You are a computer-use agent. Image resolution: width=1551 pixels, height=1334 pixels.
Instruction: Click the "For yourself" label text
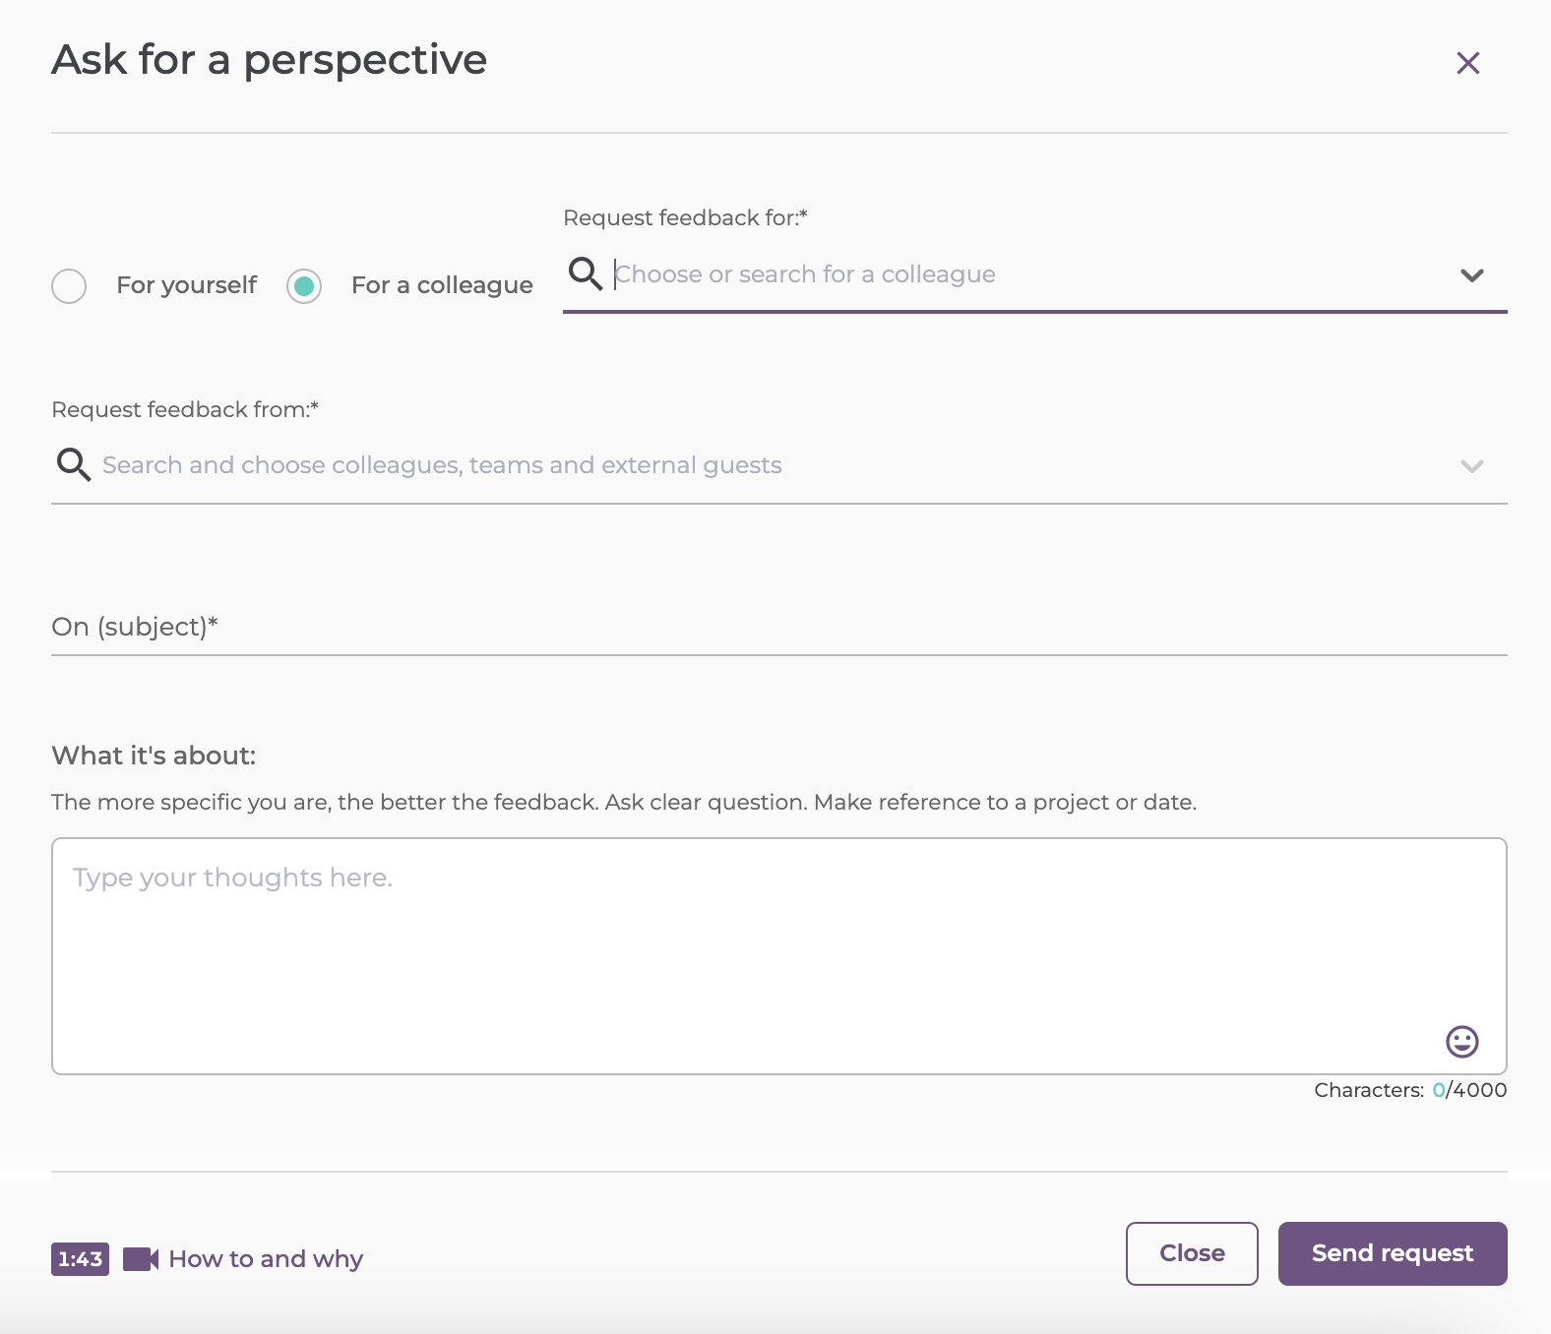(x=186, y=285)
